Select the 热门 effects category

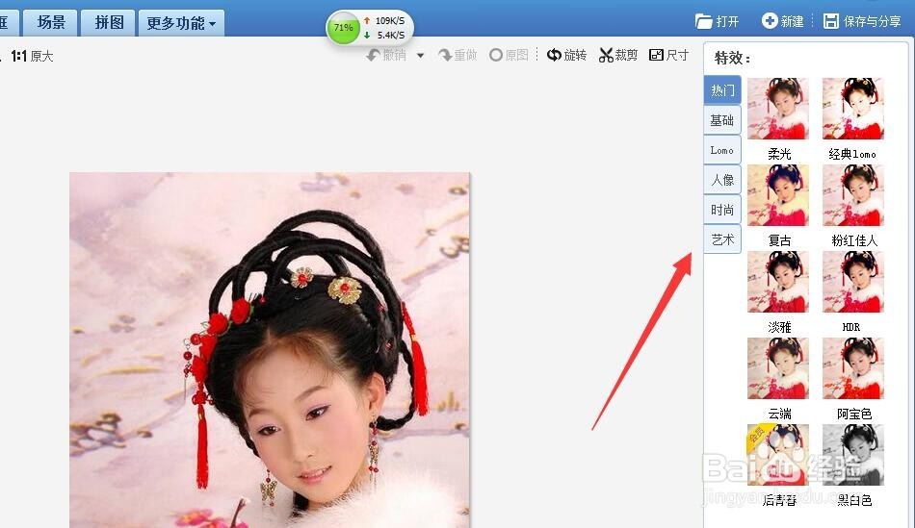coord(722,90)
